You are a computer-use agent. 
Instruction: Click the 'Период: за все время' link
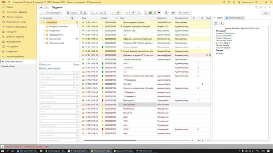point(49,68)
